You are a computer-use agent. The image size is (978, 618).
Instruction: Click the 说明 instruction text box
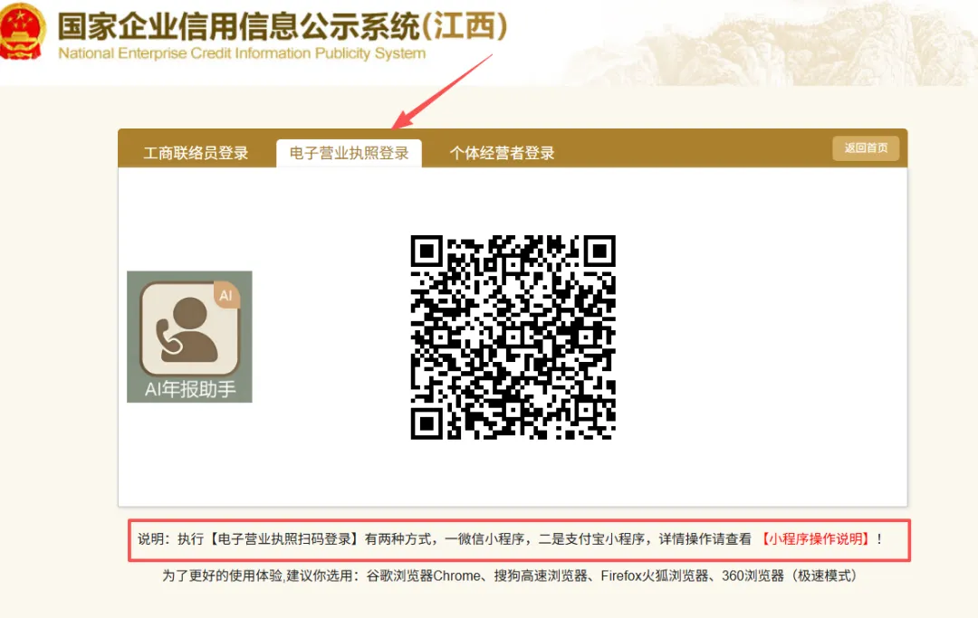pyautogui.click(x=519, y=540)
